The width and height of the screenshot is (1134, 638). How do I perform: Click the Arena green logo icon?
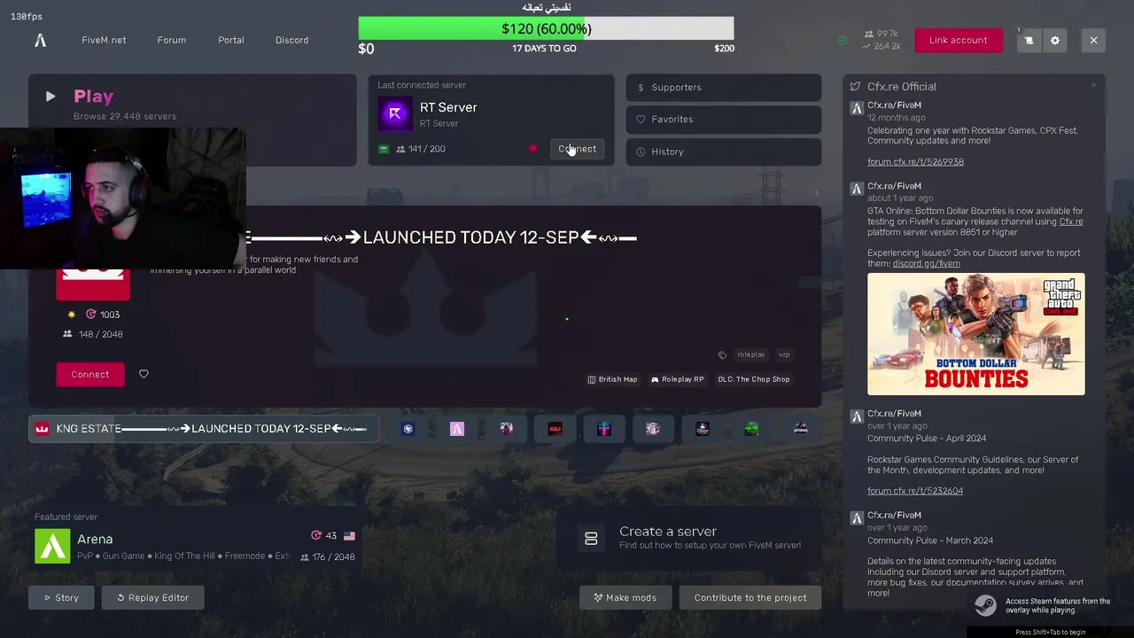(52, 546)
